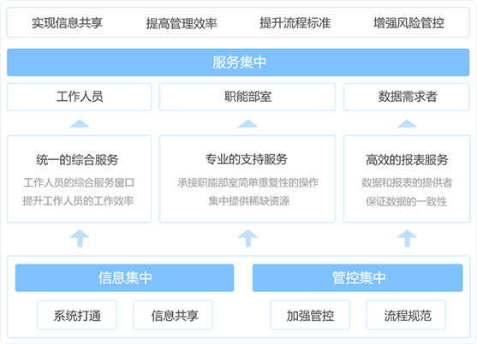
Task: Click the 管控集中 blue header
Action: pyautogui.click(x=358, y=278)
